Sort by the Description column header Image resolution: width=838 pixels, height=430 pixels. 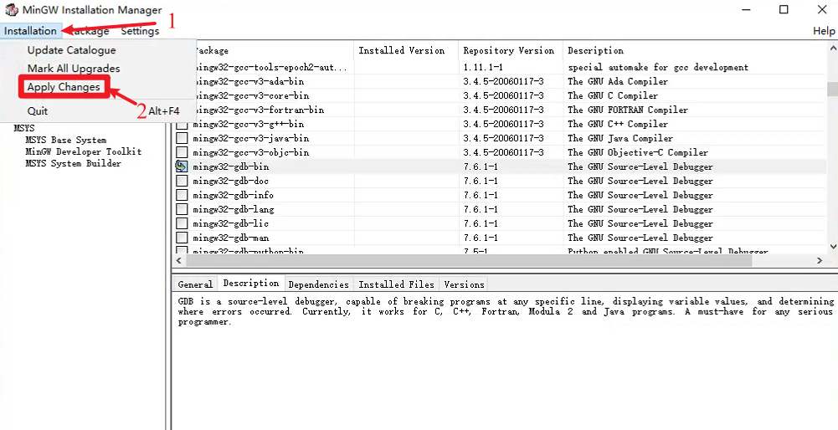695,51
